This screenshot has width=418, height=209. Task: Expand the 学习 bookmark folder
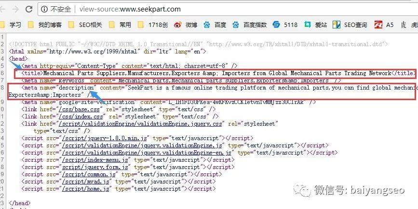point(11,25)
